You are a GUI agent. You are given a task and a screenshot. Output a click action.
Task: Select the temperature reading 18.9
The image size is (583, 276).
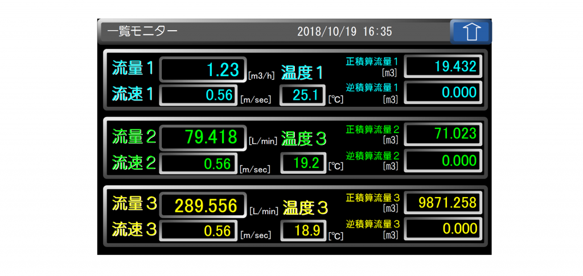click(x=303, y=231)
